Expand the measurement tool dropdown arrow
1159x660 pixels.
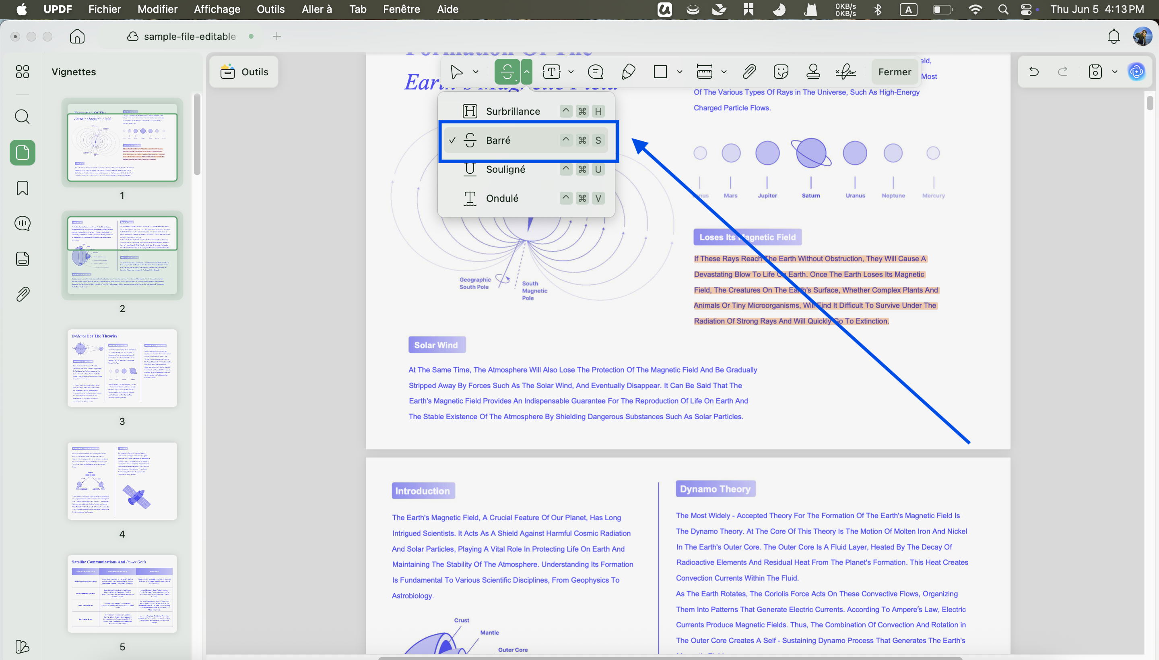coord(724,72)
